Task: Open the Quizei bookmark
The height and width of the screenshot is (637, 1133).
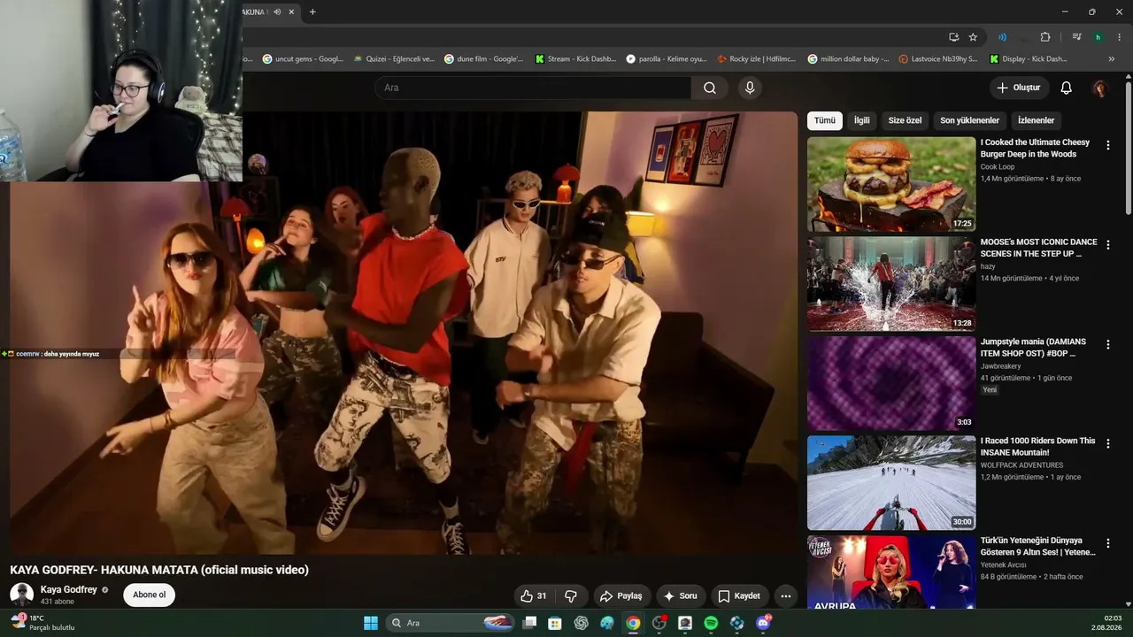Action: [x=395, y=59]
